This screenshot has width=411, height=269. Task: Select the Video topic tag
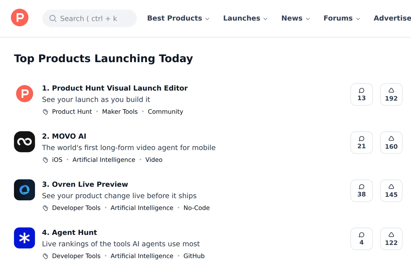(x=154, y=160)
